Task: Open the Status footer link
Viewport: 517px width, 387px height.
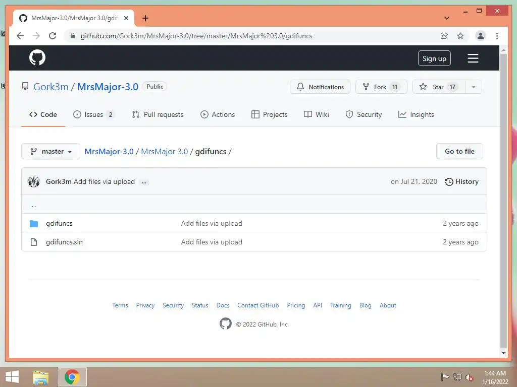Action: click(x=200, y=305)
